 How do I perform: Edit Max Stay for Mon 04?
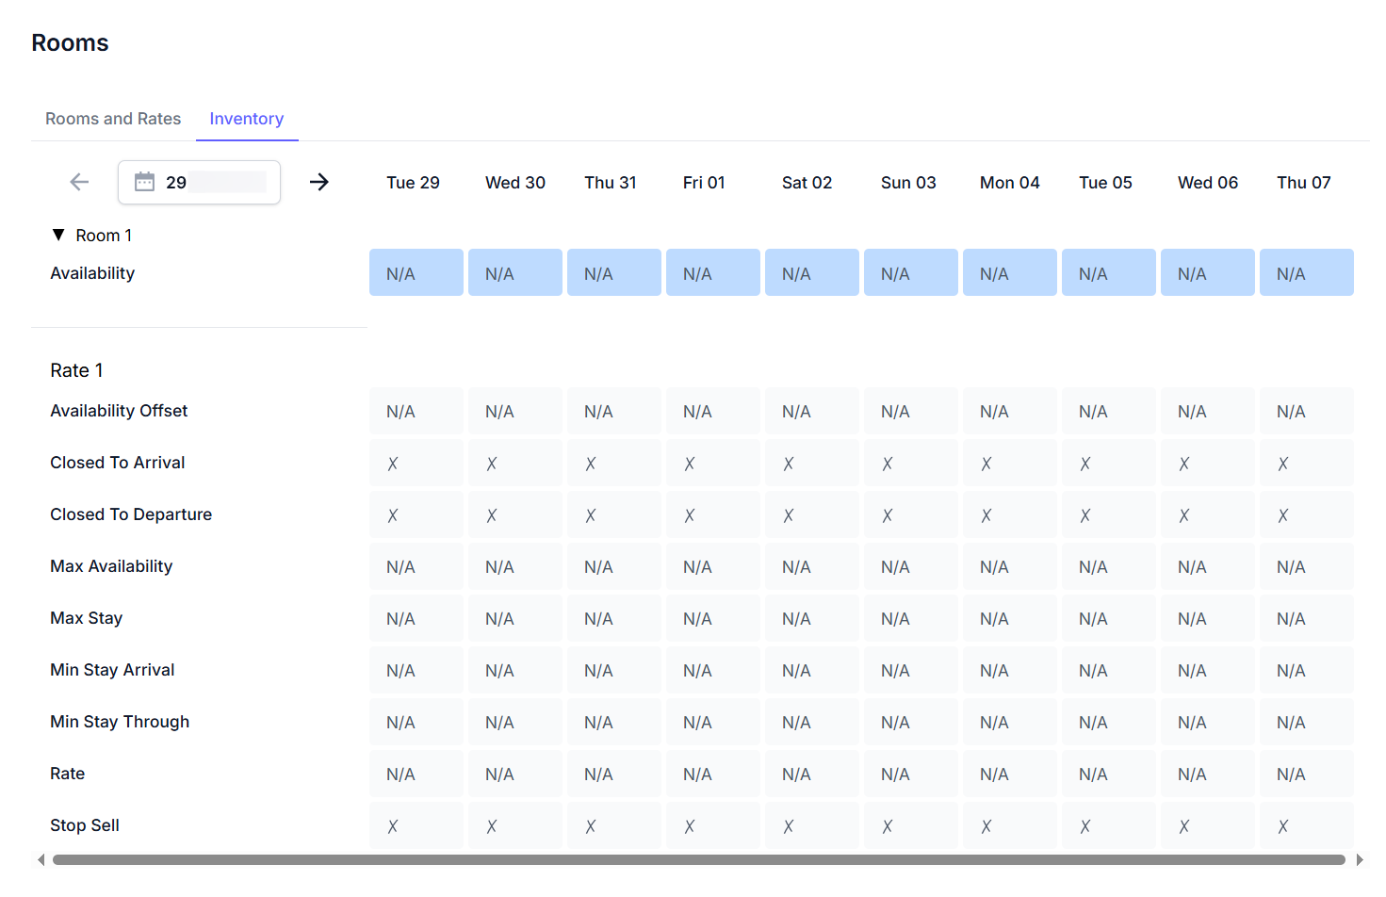pyautogui.click(x=1009, y=619)
